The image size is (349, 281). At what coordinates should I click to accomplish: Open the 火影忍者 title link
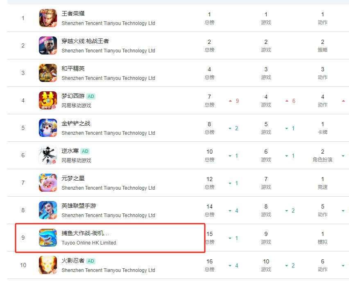pos(73,261)
